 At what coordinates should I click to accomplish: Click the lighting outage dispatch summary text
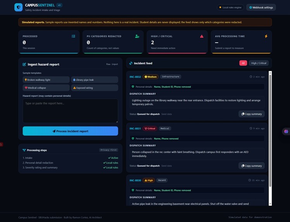pyautogui.click(x=196, y=102)
